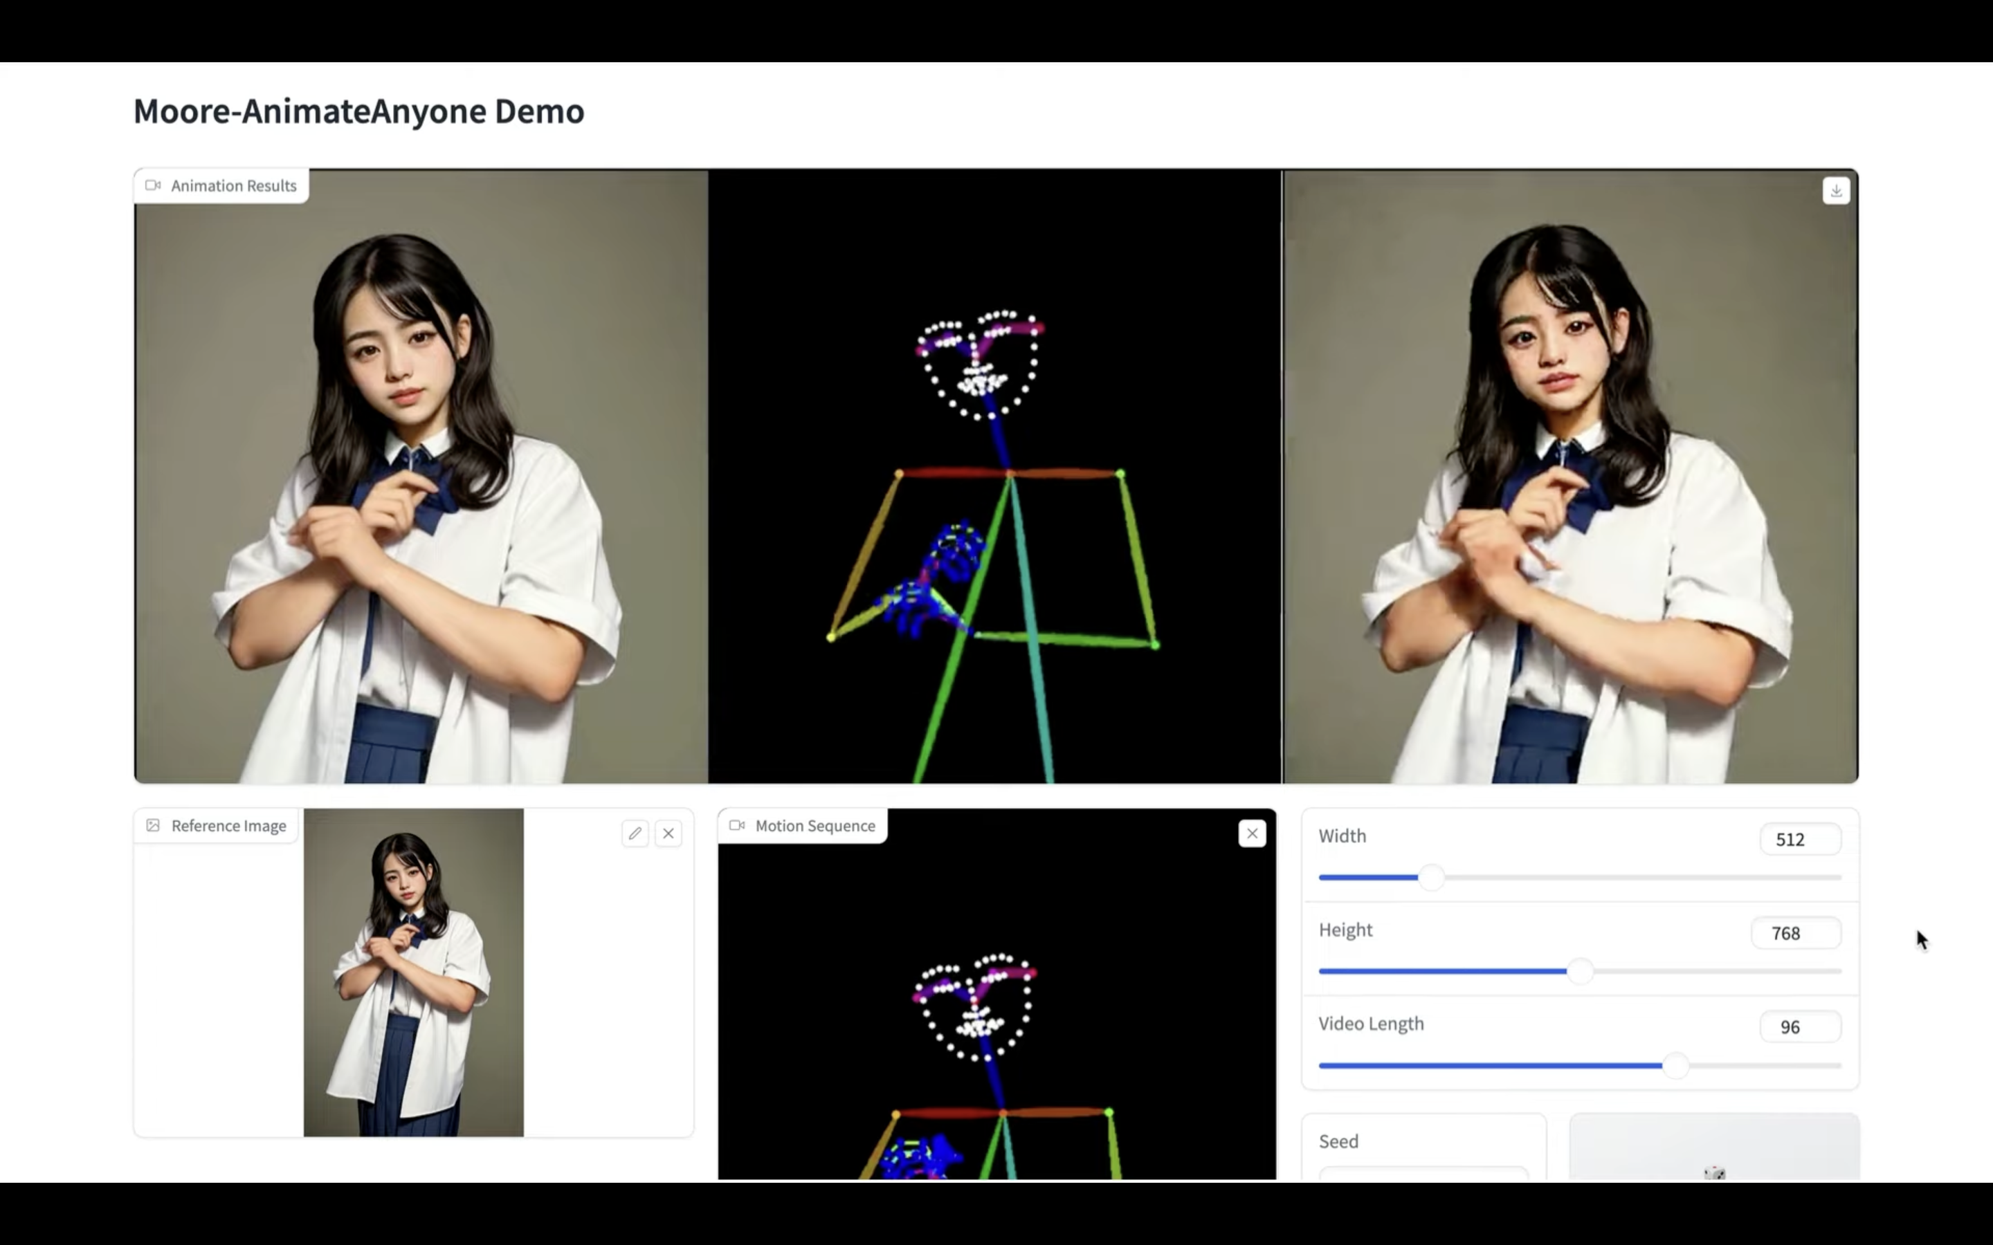The image size is (1993, 1245).
Task: Click the Animation Results video player
Action: [996, 476]
